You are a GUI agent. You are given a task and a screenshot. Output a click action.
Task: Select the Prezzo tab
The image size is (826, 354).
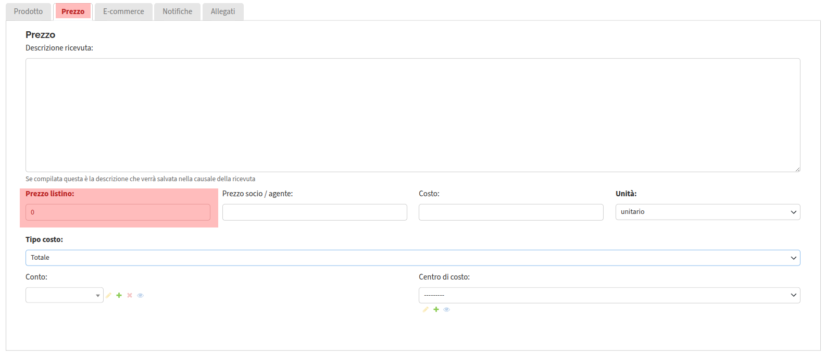click(x=73, y=11)
